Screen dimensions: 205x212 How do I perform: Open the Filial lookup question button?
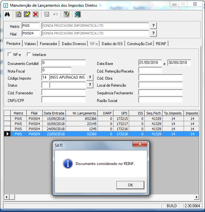(x=153, y=33)
